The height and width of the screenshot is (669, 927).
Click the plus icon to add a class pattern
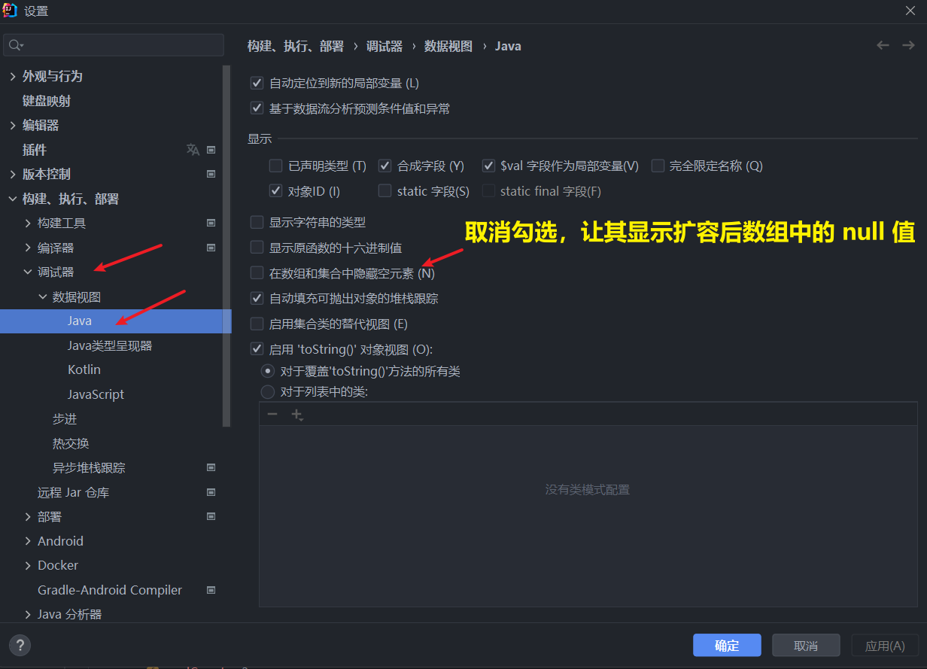click(296, 413)
